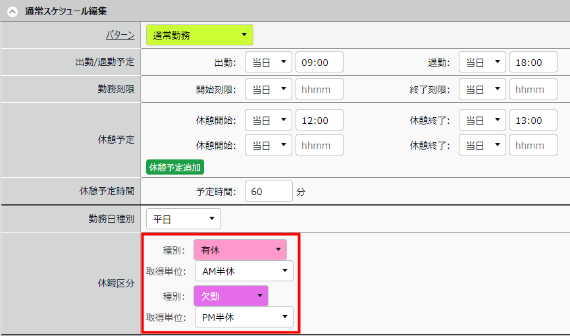Click the 休憩終了 field showing 13:00
Screen dimensions: 570x336
tap(533, 121)
